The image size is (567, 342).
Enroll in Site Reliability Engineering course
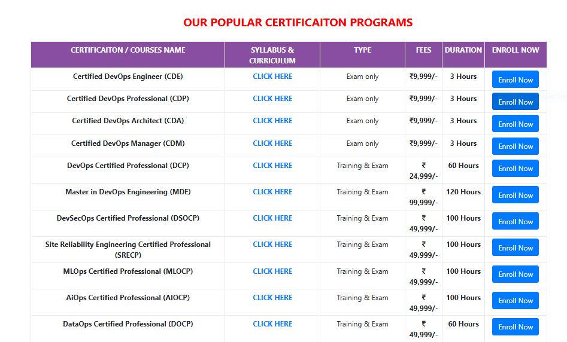click(515, 248)
